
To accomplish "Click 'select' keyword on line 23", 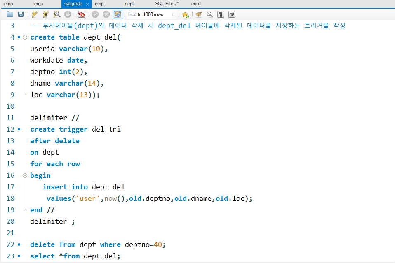I will [x=42, y=256].
